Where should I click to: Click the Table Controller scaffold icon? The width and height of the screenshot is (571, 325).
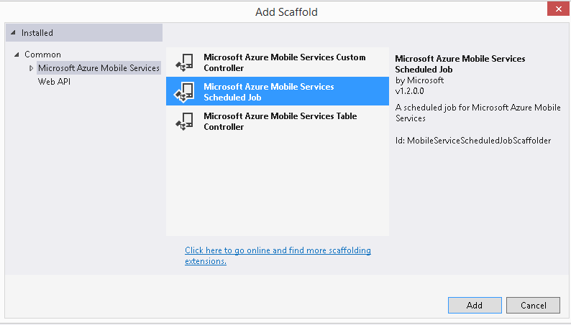click(x=185, y=121)
